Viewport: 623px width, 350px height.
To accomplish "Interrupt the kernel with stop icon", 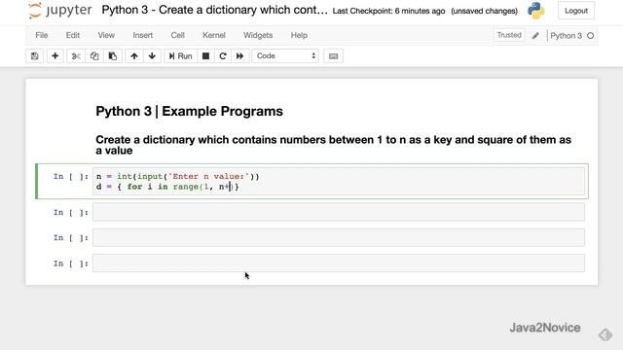I will click(205, 56).
